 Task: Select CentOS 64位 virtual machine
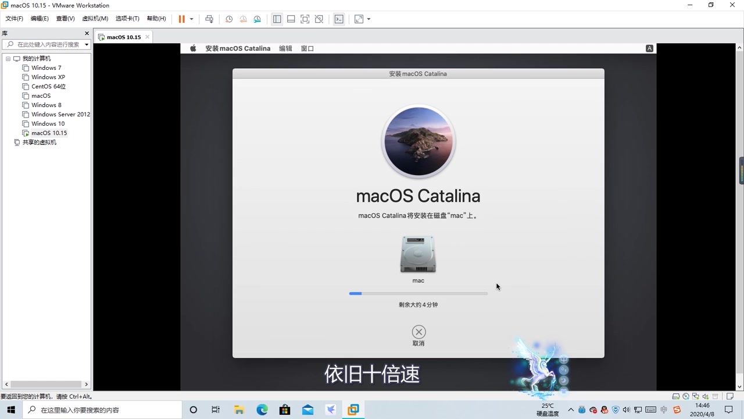[x=48, y=87]
